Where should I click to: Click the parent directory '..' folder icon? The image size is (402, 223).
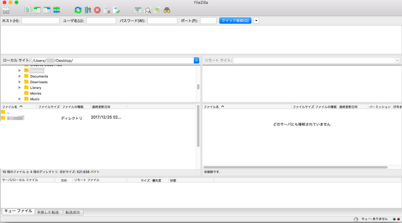click(x=3, y=112)
